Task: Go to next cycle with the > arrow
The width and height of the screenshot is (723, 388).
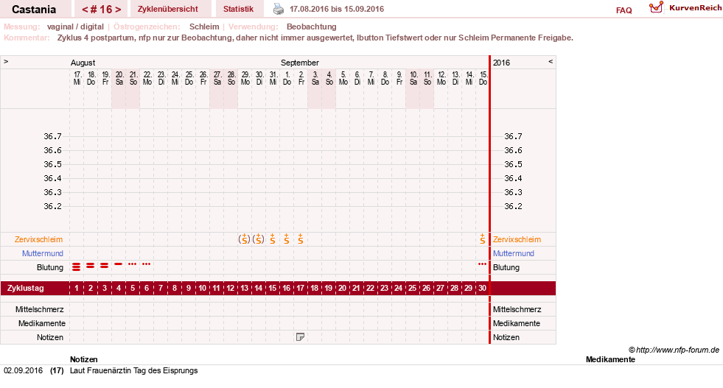Action: click(118, 10)
